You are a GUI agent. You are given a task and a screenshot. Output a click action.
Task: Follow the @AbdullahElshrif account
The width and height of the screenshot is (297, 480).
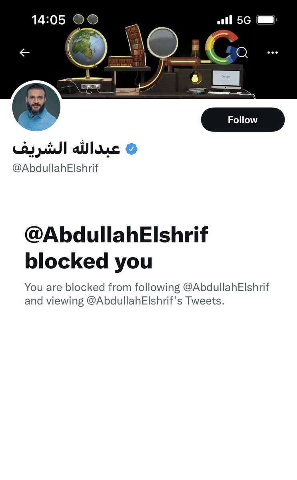[243, 120]
